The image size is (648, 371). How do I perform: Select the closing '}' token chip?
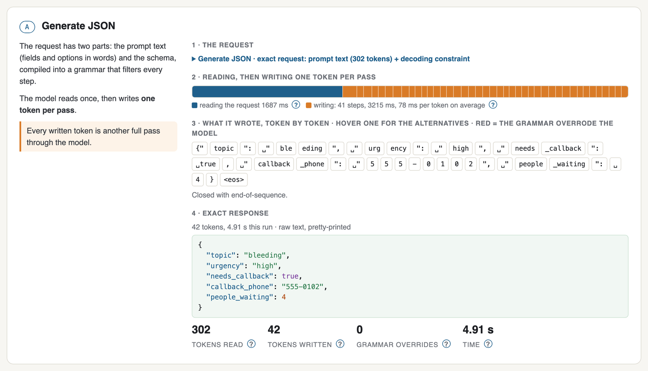pos(212,180)
